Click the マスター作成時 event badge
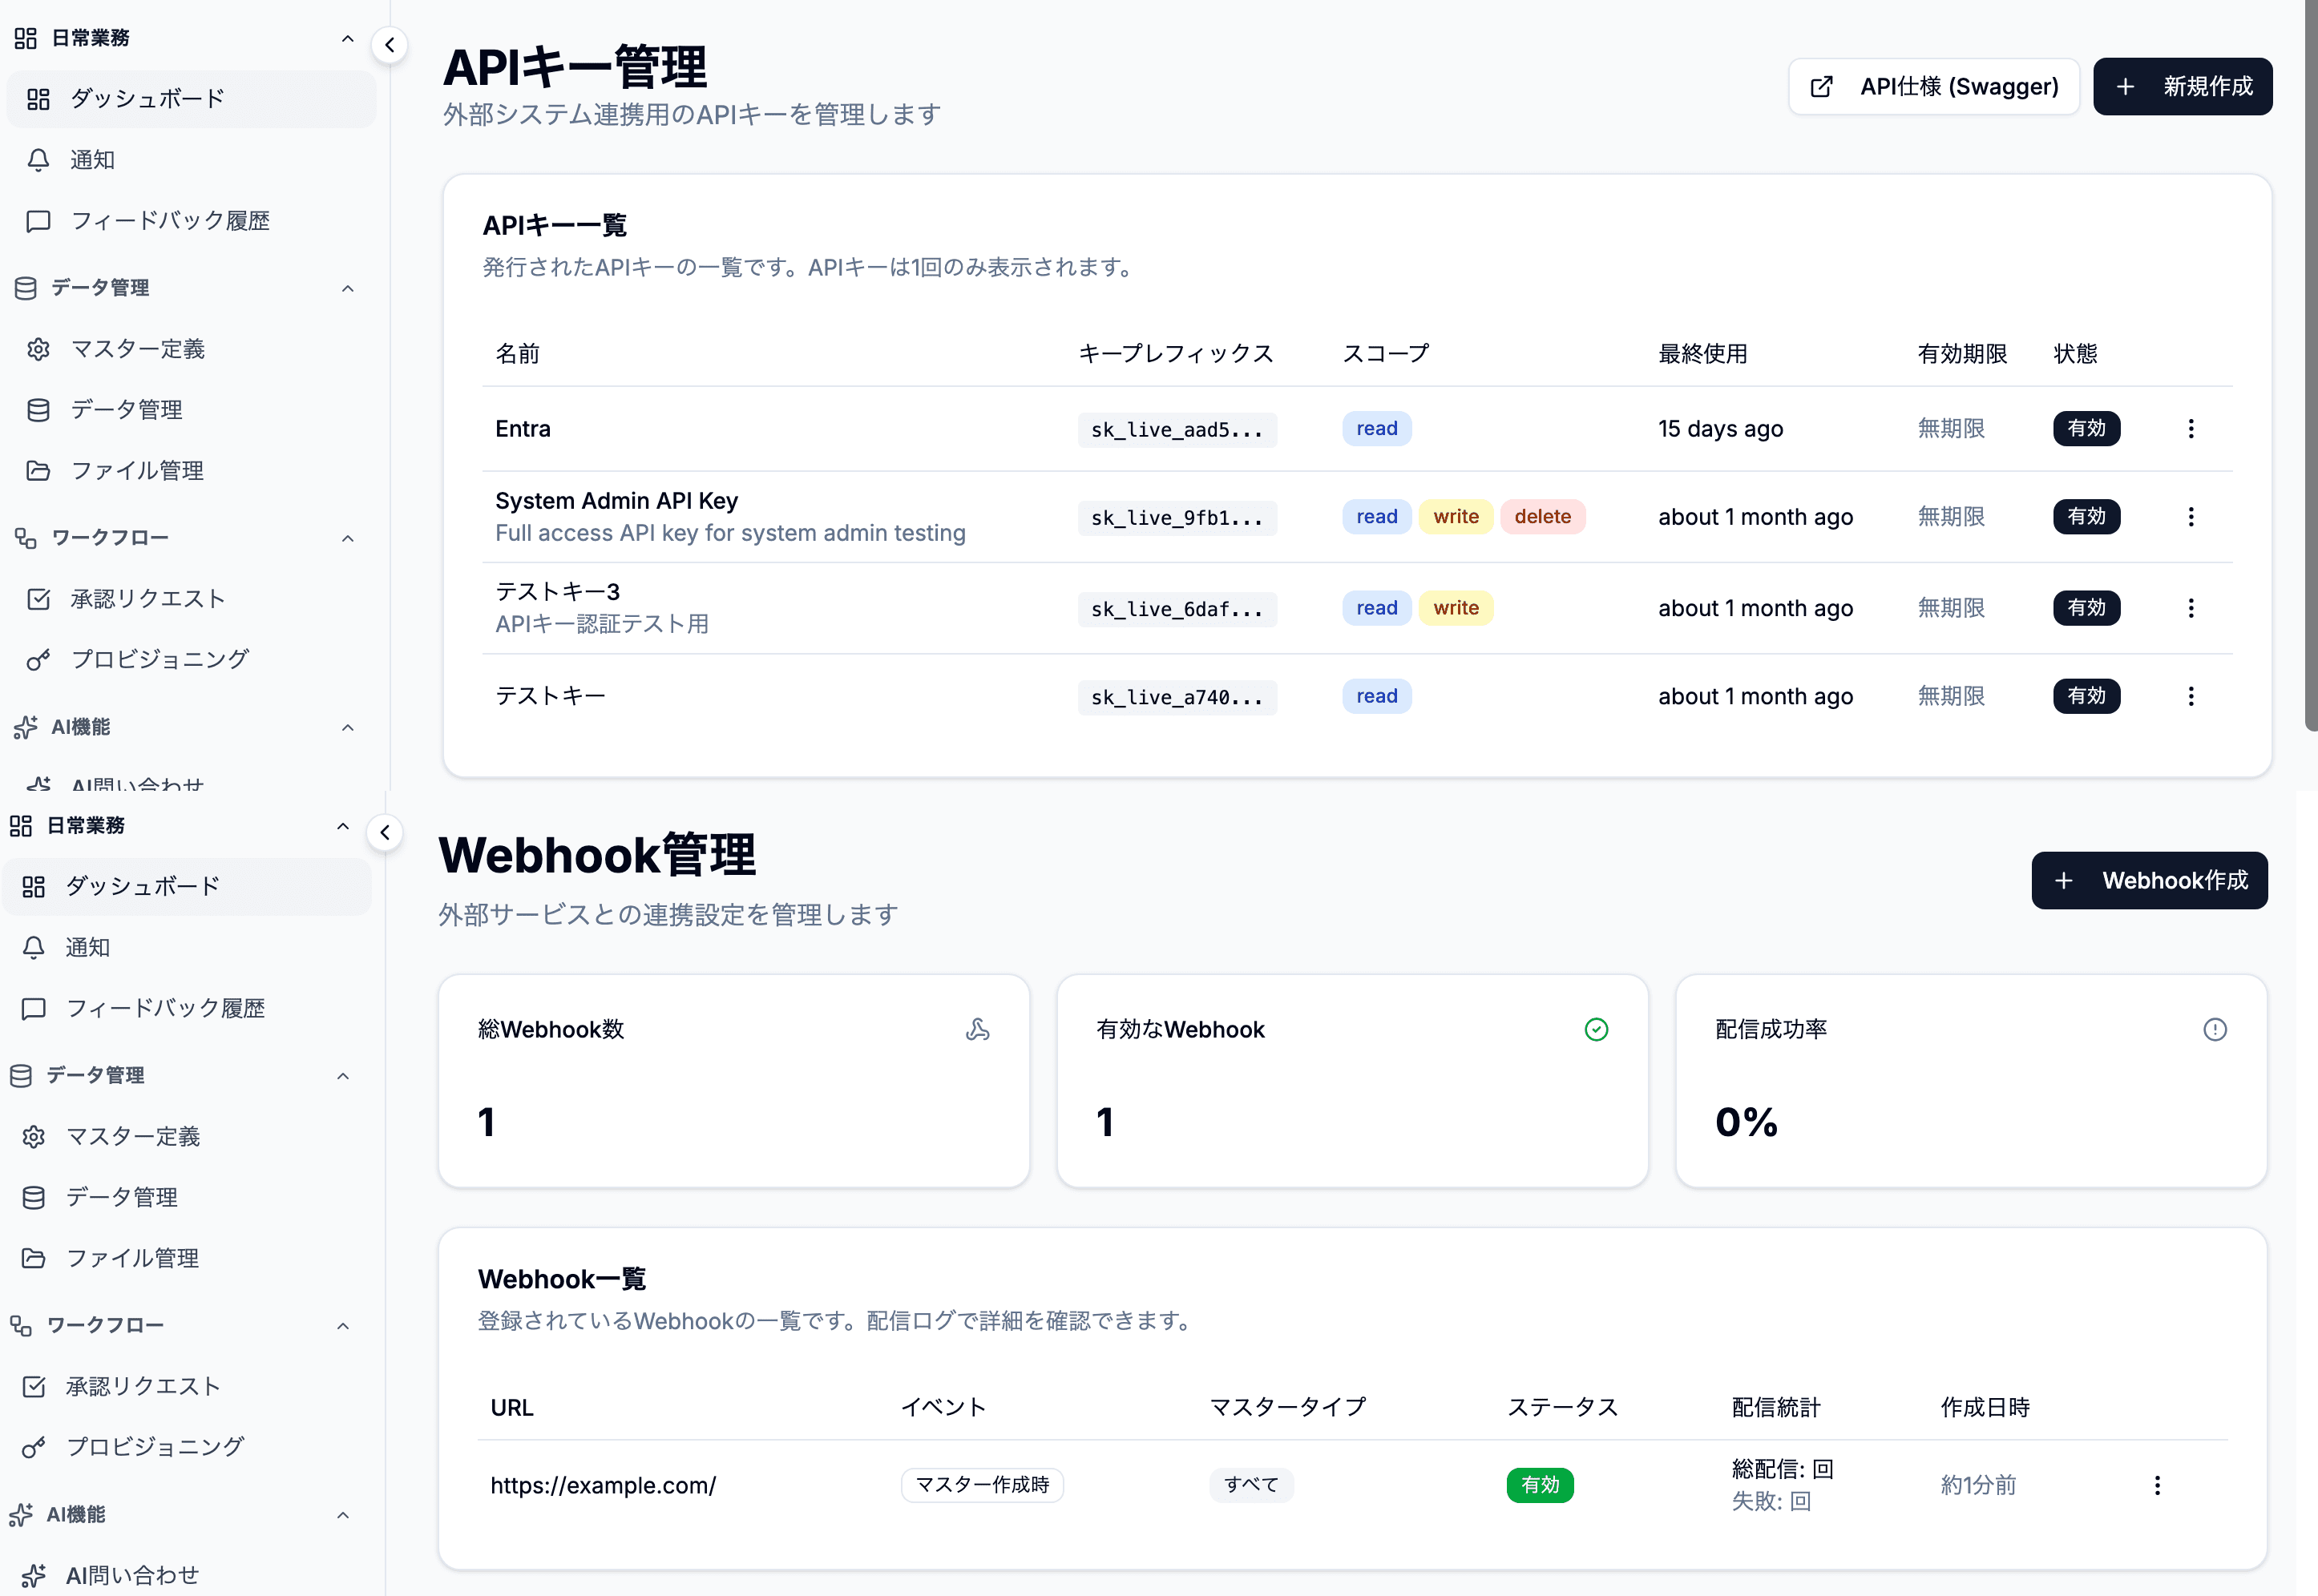The height and width of the screenshot is (1596, 2318). (x=981, y=1486)
